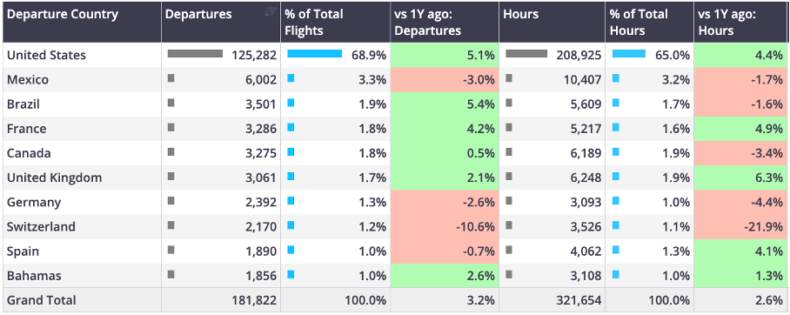790x315 pixels.
Task: Click Switzerland's -21.9% hours change cell
Action: tap(740, 227)
